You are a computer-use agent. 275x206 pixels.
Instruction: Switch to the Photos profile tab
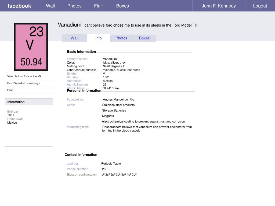[121, 38]
